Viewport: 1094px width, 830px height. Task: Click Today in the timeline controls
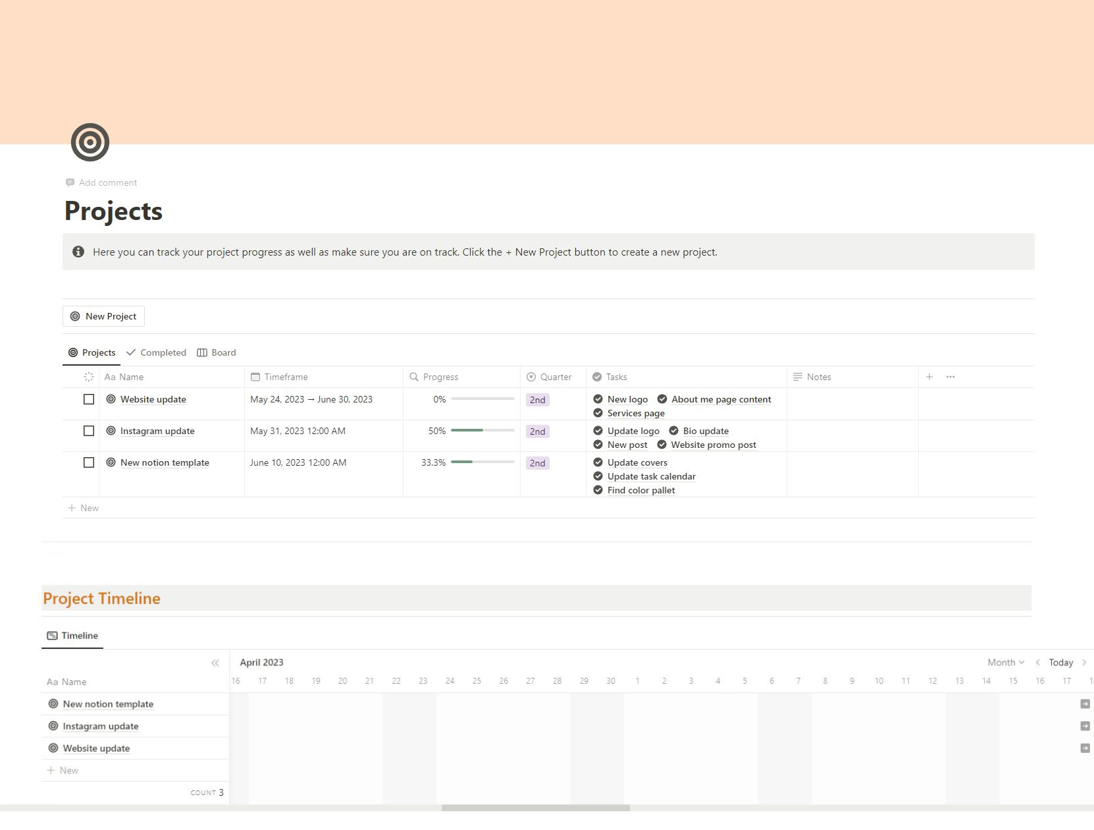(1061, 663)
